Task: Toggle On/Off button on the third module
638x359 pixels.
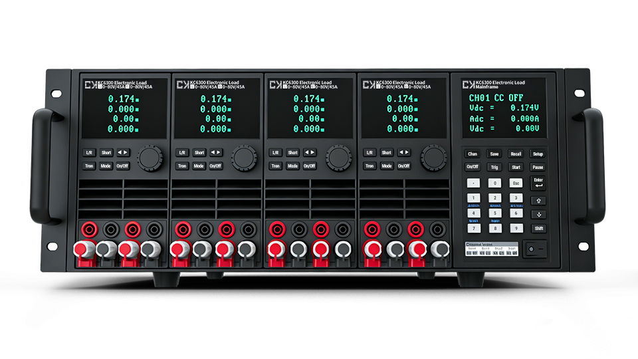Action: tap(310, 166)
